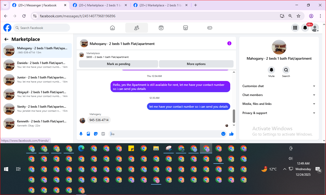The height and width of the screenshot is (195, 326).
Task: Open Chrome profile icon in toolbar
Action: point(311,16)
